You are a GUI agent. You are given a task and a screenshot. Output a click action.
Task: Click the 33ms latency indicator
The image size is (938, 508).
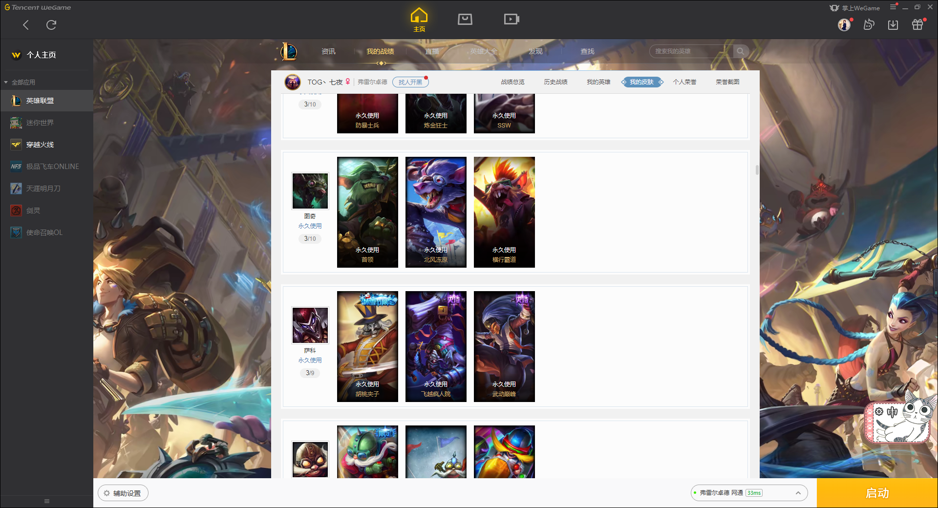click(x=754, y=493)
